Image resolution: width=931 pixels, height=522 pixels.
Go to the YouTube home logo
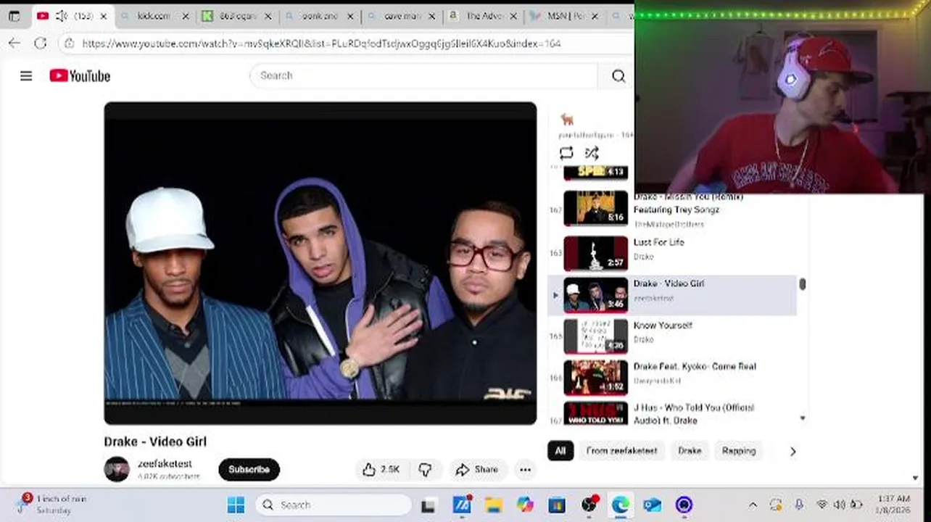pos(80,75)
